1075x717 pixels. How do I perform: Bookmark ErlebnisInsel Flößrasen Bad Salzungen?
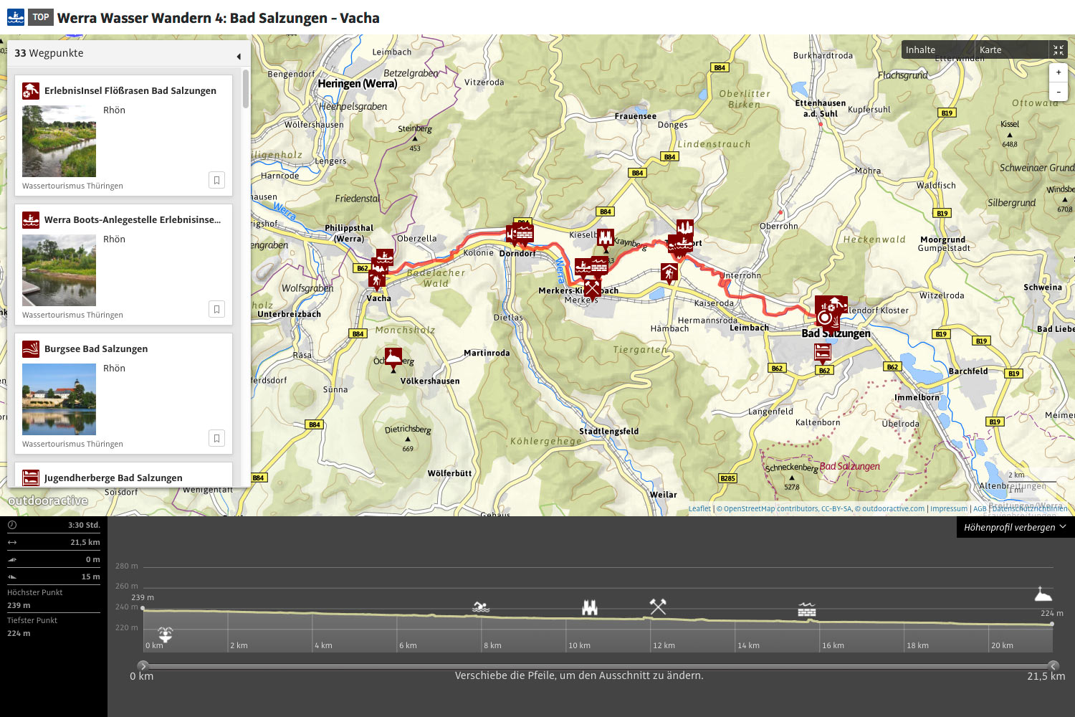tap(216, 180)
